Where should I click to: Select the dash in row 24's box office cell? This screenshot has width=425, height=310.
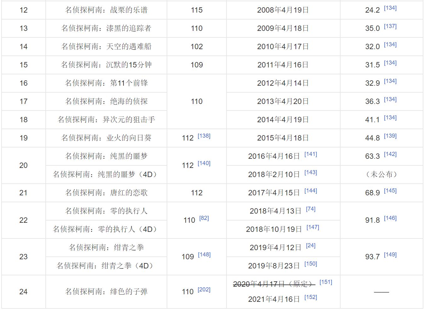coord(381,292)
